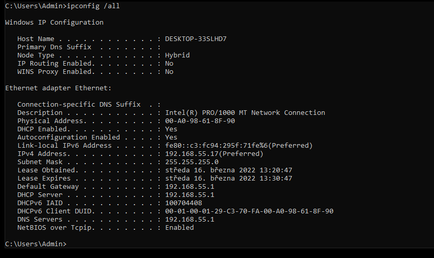This screenshot has width=434, height=258.
Task: Click the DHCPv6 IAID value 100704408
Action: click(183, 203)
